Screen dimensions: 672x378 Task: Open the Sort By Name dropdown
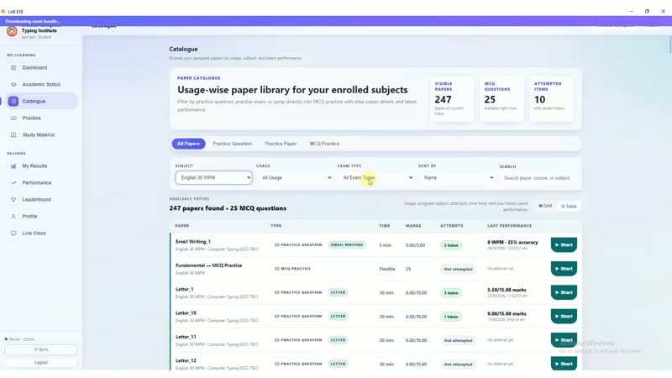tap(458, 177)
